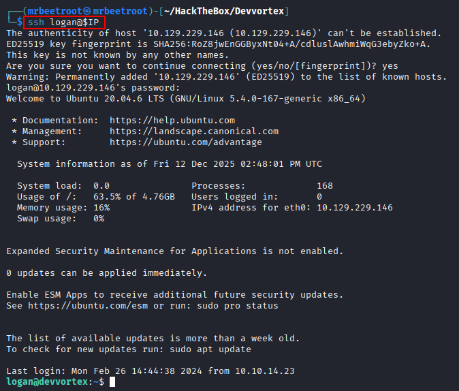
Task: Click the Expanded Security Maintenance line
Action: pyautogui.click(x=174, y=251)
